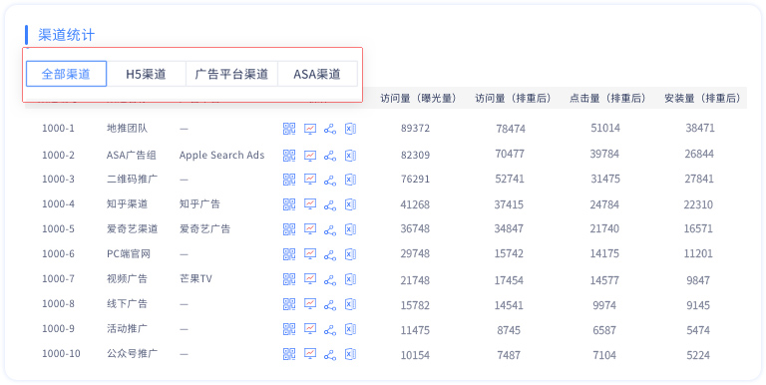Switch to the 广告平台渠道 tab
The width and height of the screenshot is (766, 385).
[231, 74]
